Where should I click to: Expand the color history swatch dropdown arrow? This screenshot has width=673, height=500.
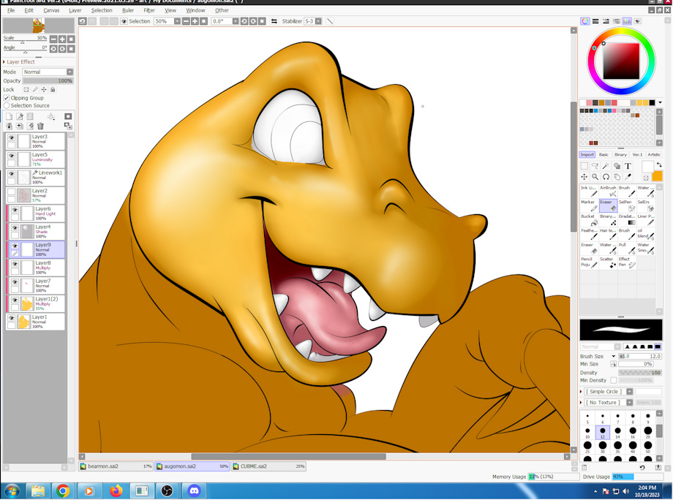click(x=660, y=102)
